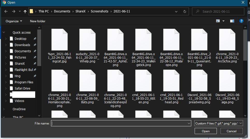
Task: Toggle the preview pane icon
Action: 232,21
